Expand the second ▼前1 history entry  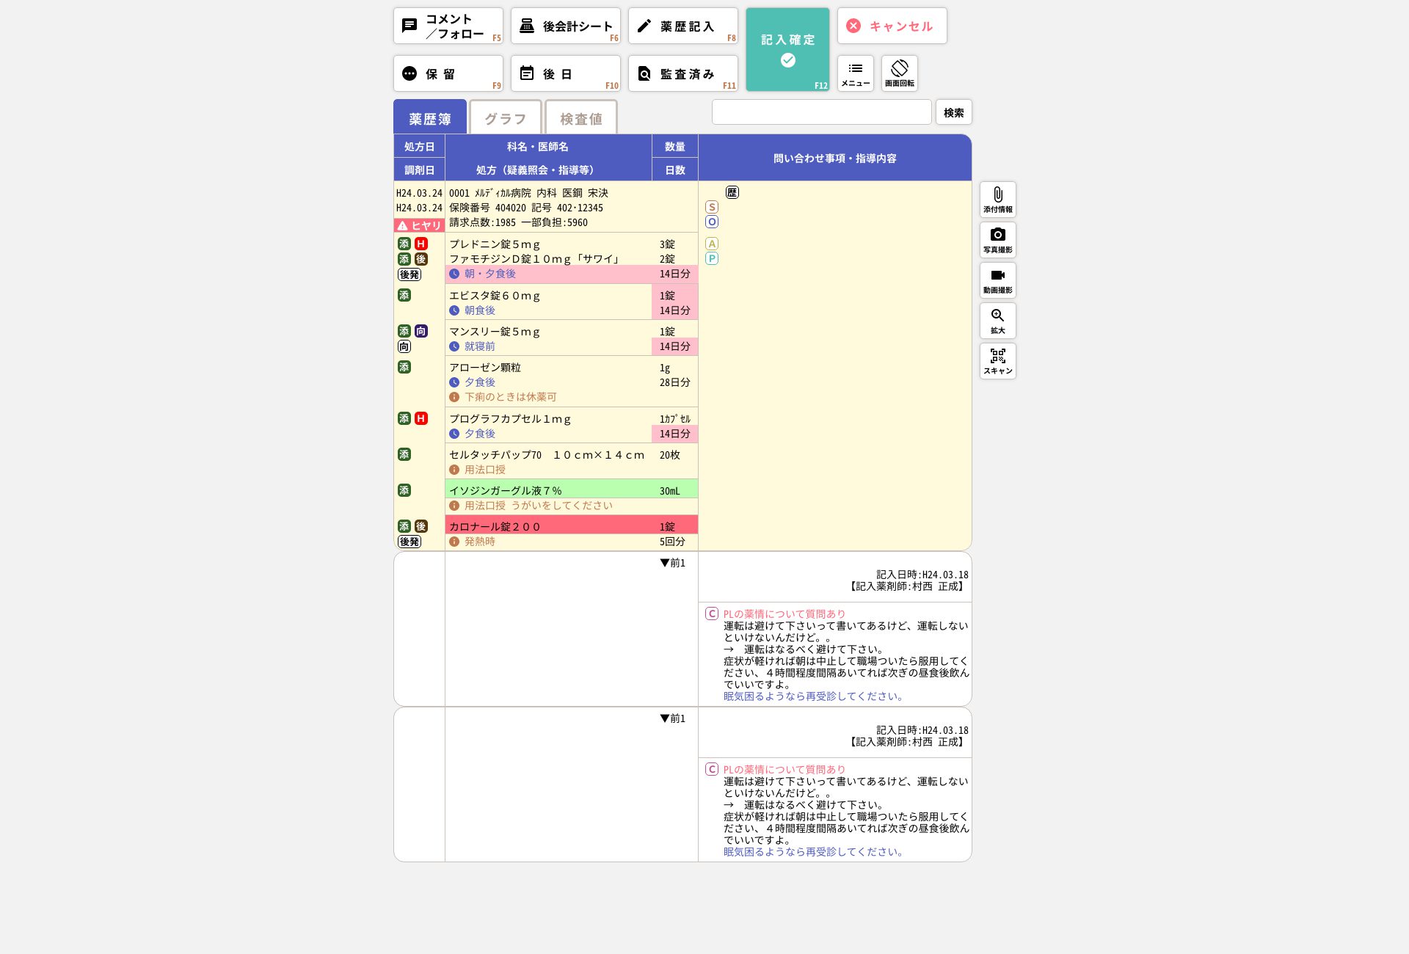tap(672, 718)
